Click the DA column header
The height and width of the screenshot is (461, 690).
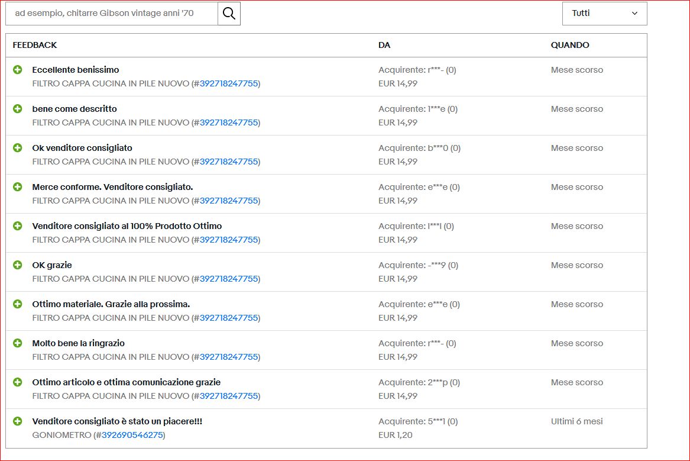point(384,45)
